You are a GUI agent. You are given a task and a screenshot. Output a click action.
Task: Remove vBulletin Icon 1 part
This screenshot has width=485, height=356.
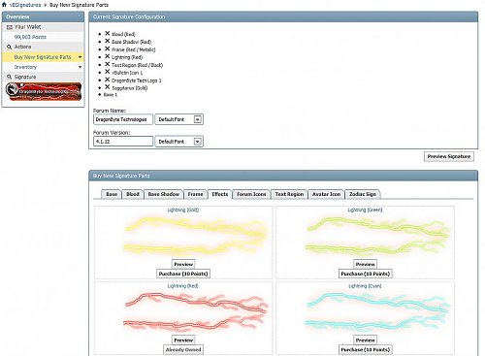108,72
